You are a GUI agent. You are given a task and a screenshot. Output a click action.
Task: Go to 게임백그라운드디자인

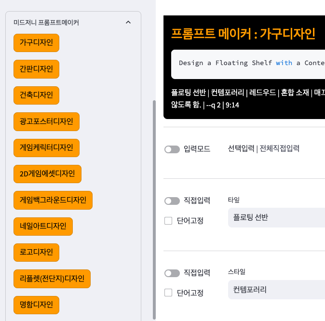pyautogui.click(x=53, y=200)
